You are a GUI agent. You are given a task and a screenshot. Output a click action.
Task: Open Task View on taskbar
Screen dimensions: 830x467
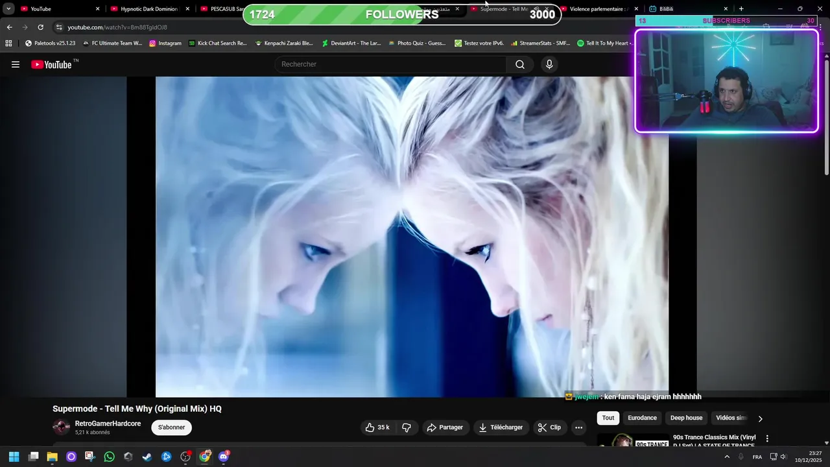[34, 457]
